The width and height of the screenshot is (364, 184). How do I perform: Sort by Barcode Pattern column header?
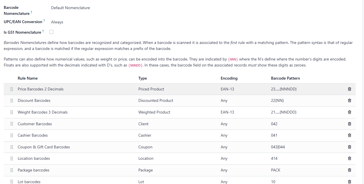coord(285,78)
